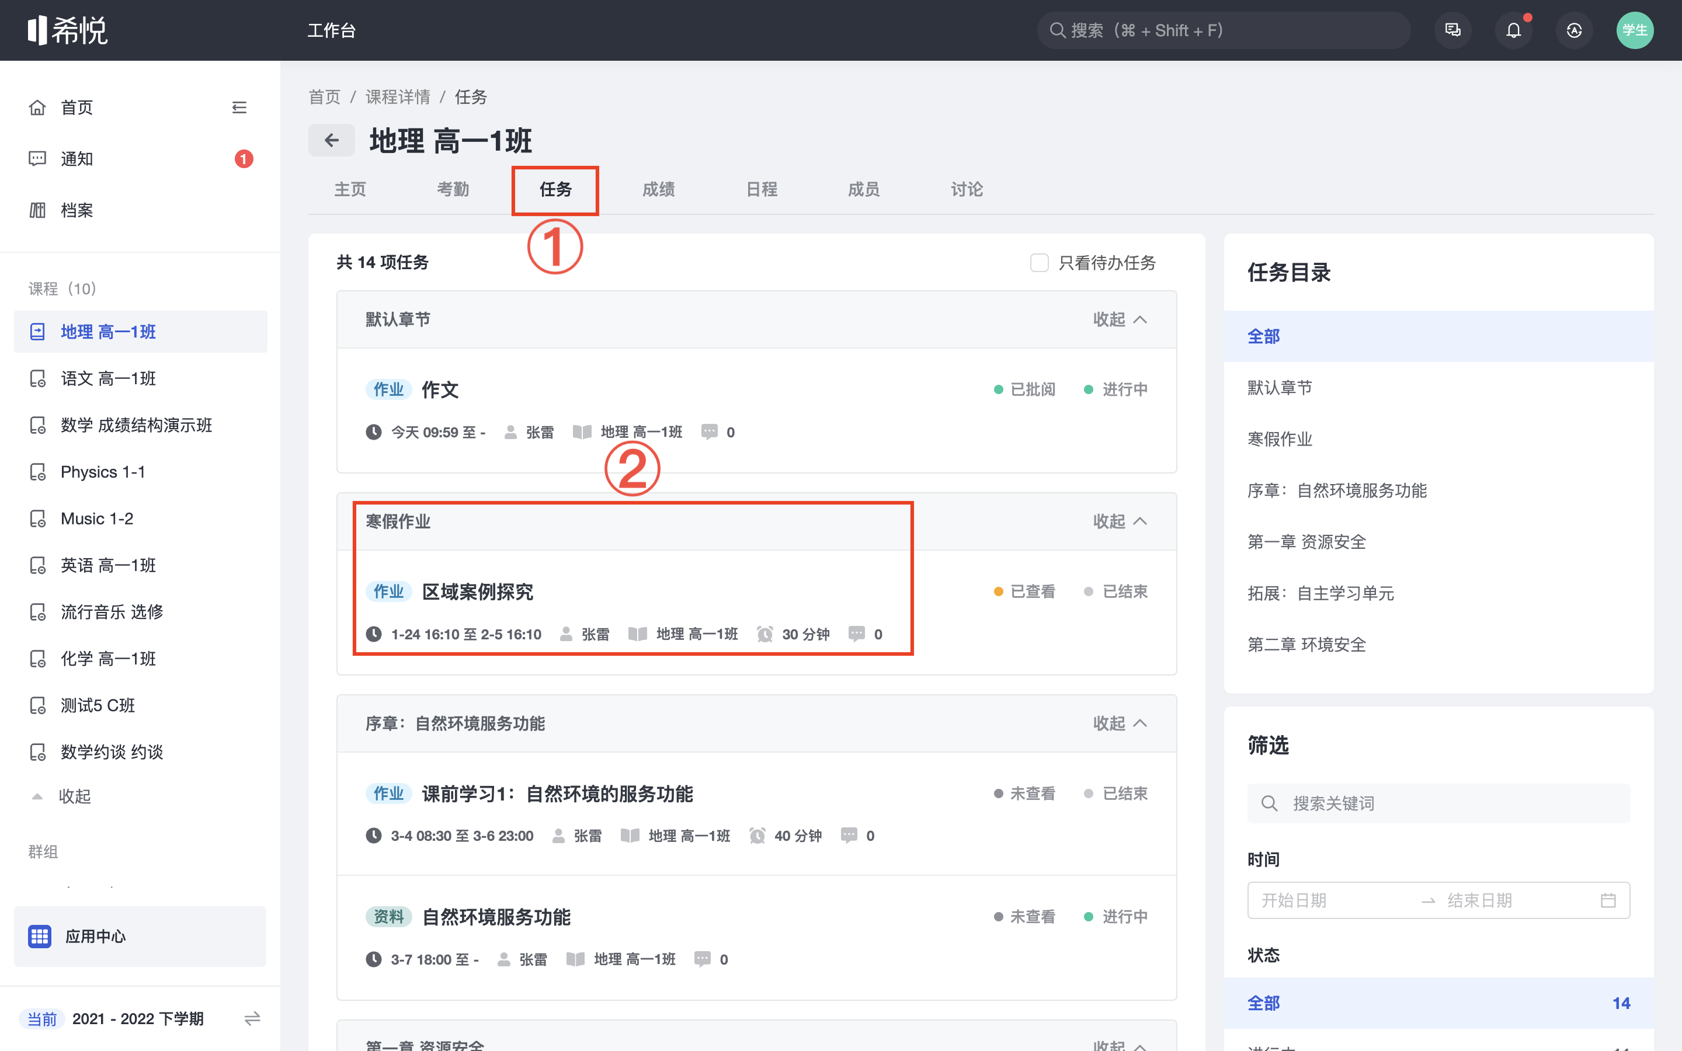Switch to the 成绩 tab
Viewport: 1682px width, 1051px height.
click(x=658, y=189)
